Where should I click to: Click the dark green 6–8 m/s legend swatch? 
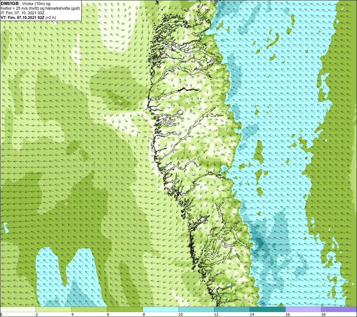click(x=125, y=309)
